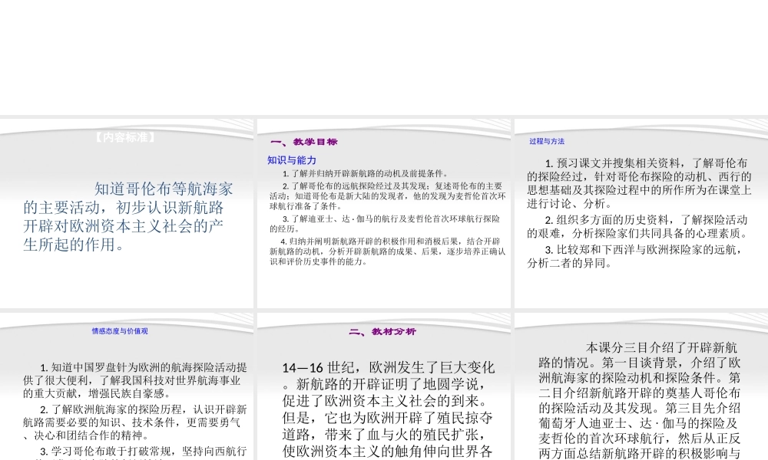Image resolution: width=768 pixels, height=460 pixels.
Task: Click the 【内容标准】 heading text
Action: (125, 137)
